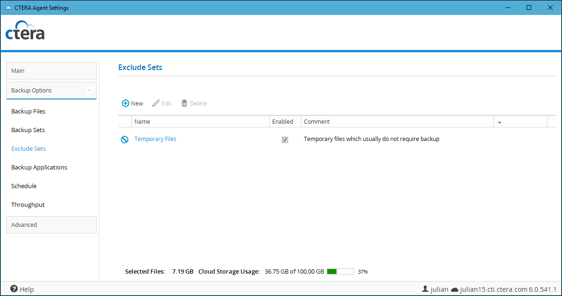562x296 pixels.
Task: Sort by the Comment column header
Action: pyautogui.click(x=398, y=121)
